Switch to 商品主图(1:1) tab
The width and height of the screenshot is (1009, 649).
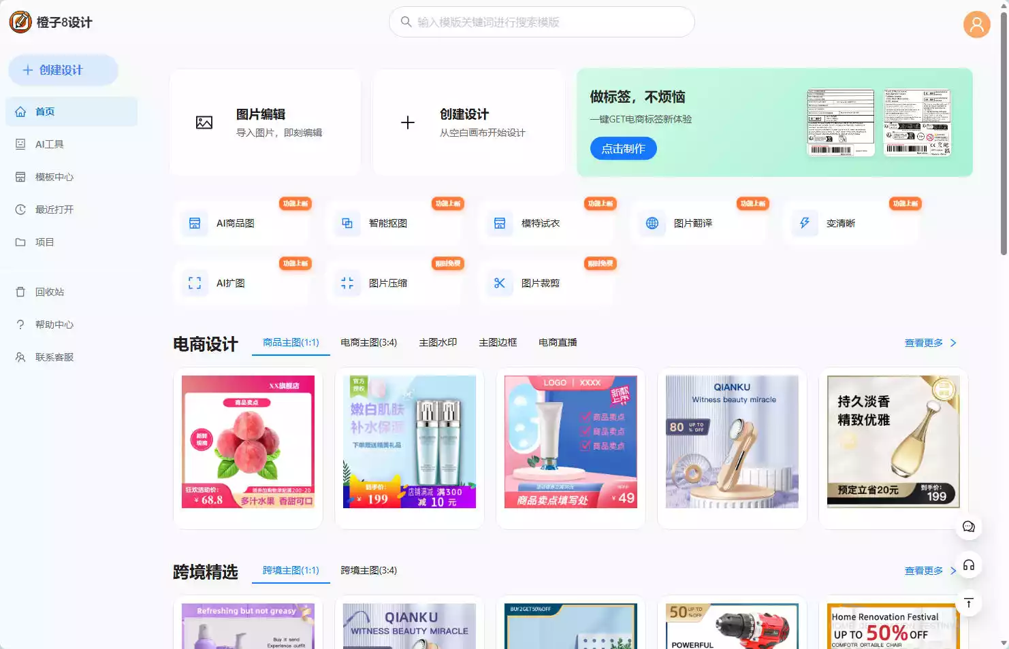tap(291, 342)
